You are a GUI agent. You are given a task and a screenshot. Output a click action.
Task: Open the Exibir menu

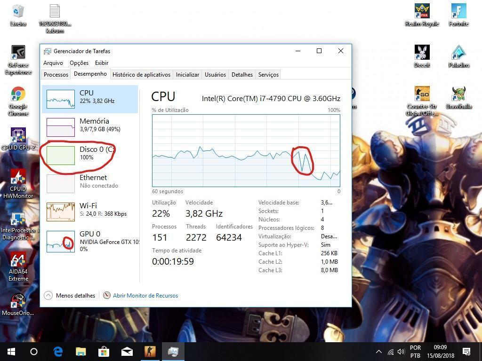tap(102, 63)
